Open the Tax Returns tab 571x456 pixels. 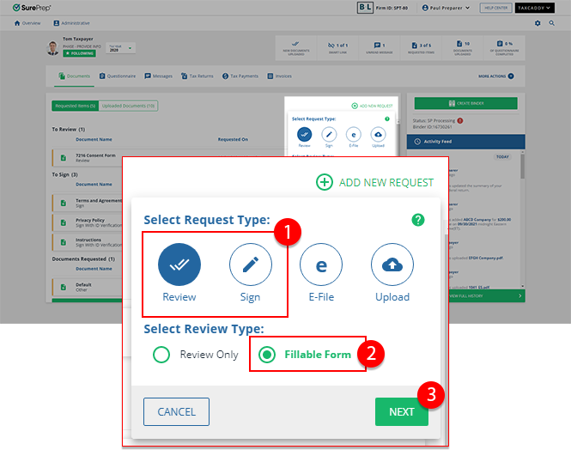[x=197, y=76]
